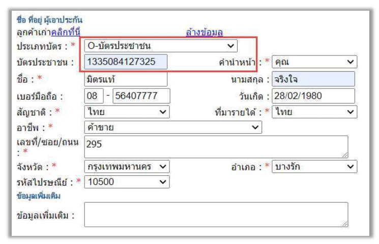379x244 pixels.
Task: Click the ชื่อ ที่อยู่ ผู้เอาประกัน section heading
Action: [x=49, y=20]
